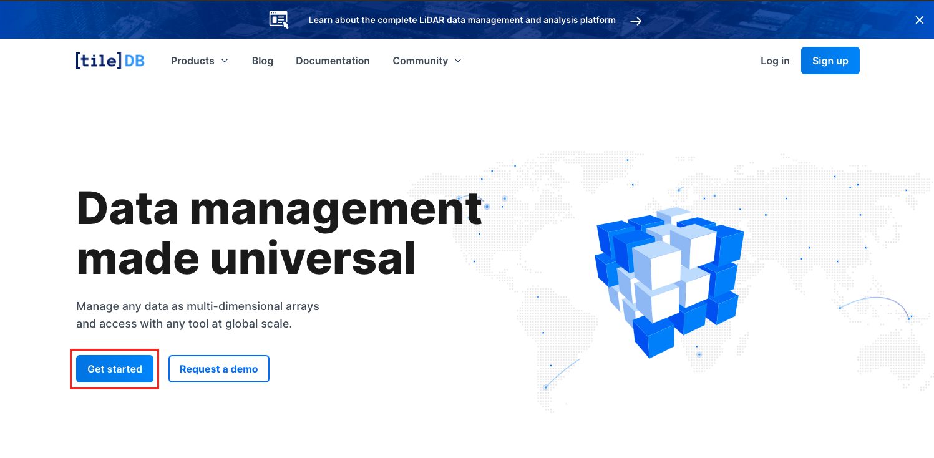
Task: Click the glowing dot at South America's southern tip
Action: click(x=546, y=387)
